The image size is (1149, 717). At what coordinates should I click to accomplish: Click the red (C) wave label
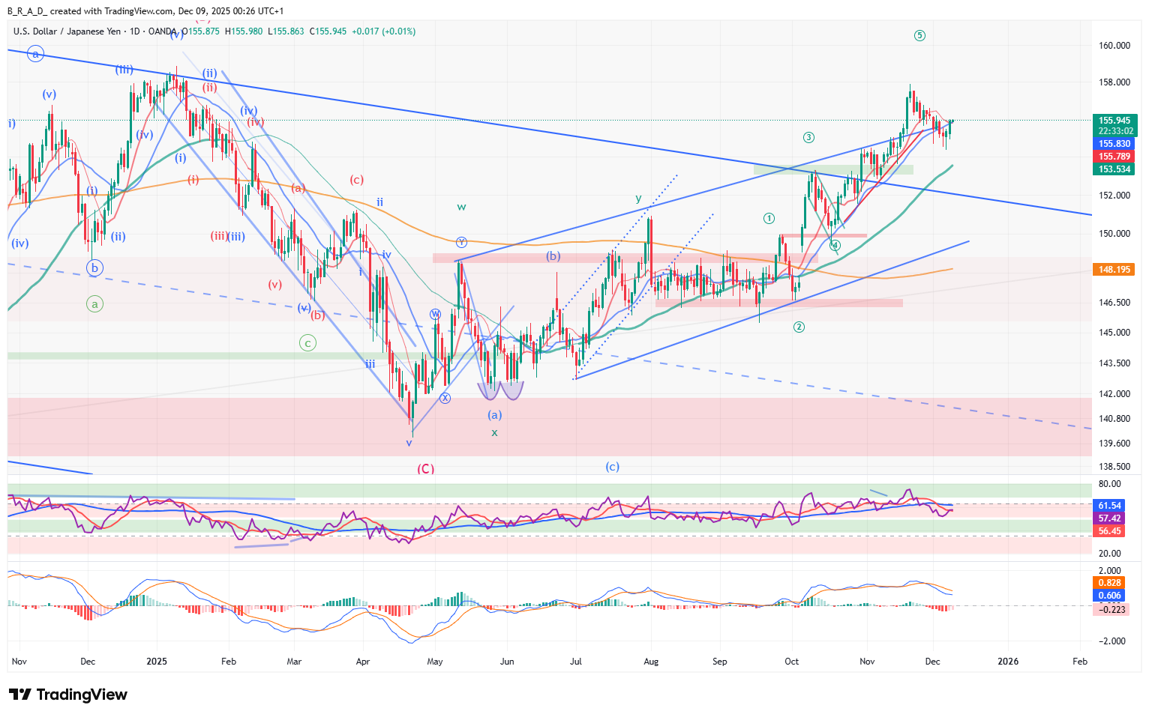tap(425, 469)
